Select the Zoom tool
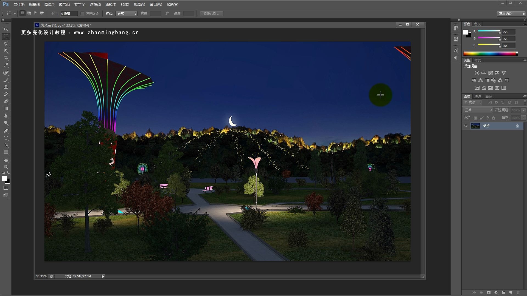527x296 pixels. click(x=6, y=167)
